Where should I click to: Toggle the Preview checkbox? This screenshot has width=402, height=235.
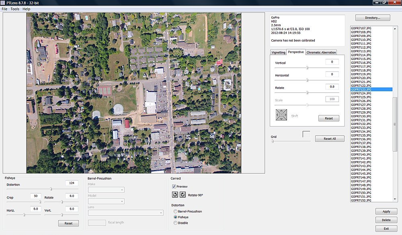pyautogui.click(x=174, y=186)
